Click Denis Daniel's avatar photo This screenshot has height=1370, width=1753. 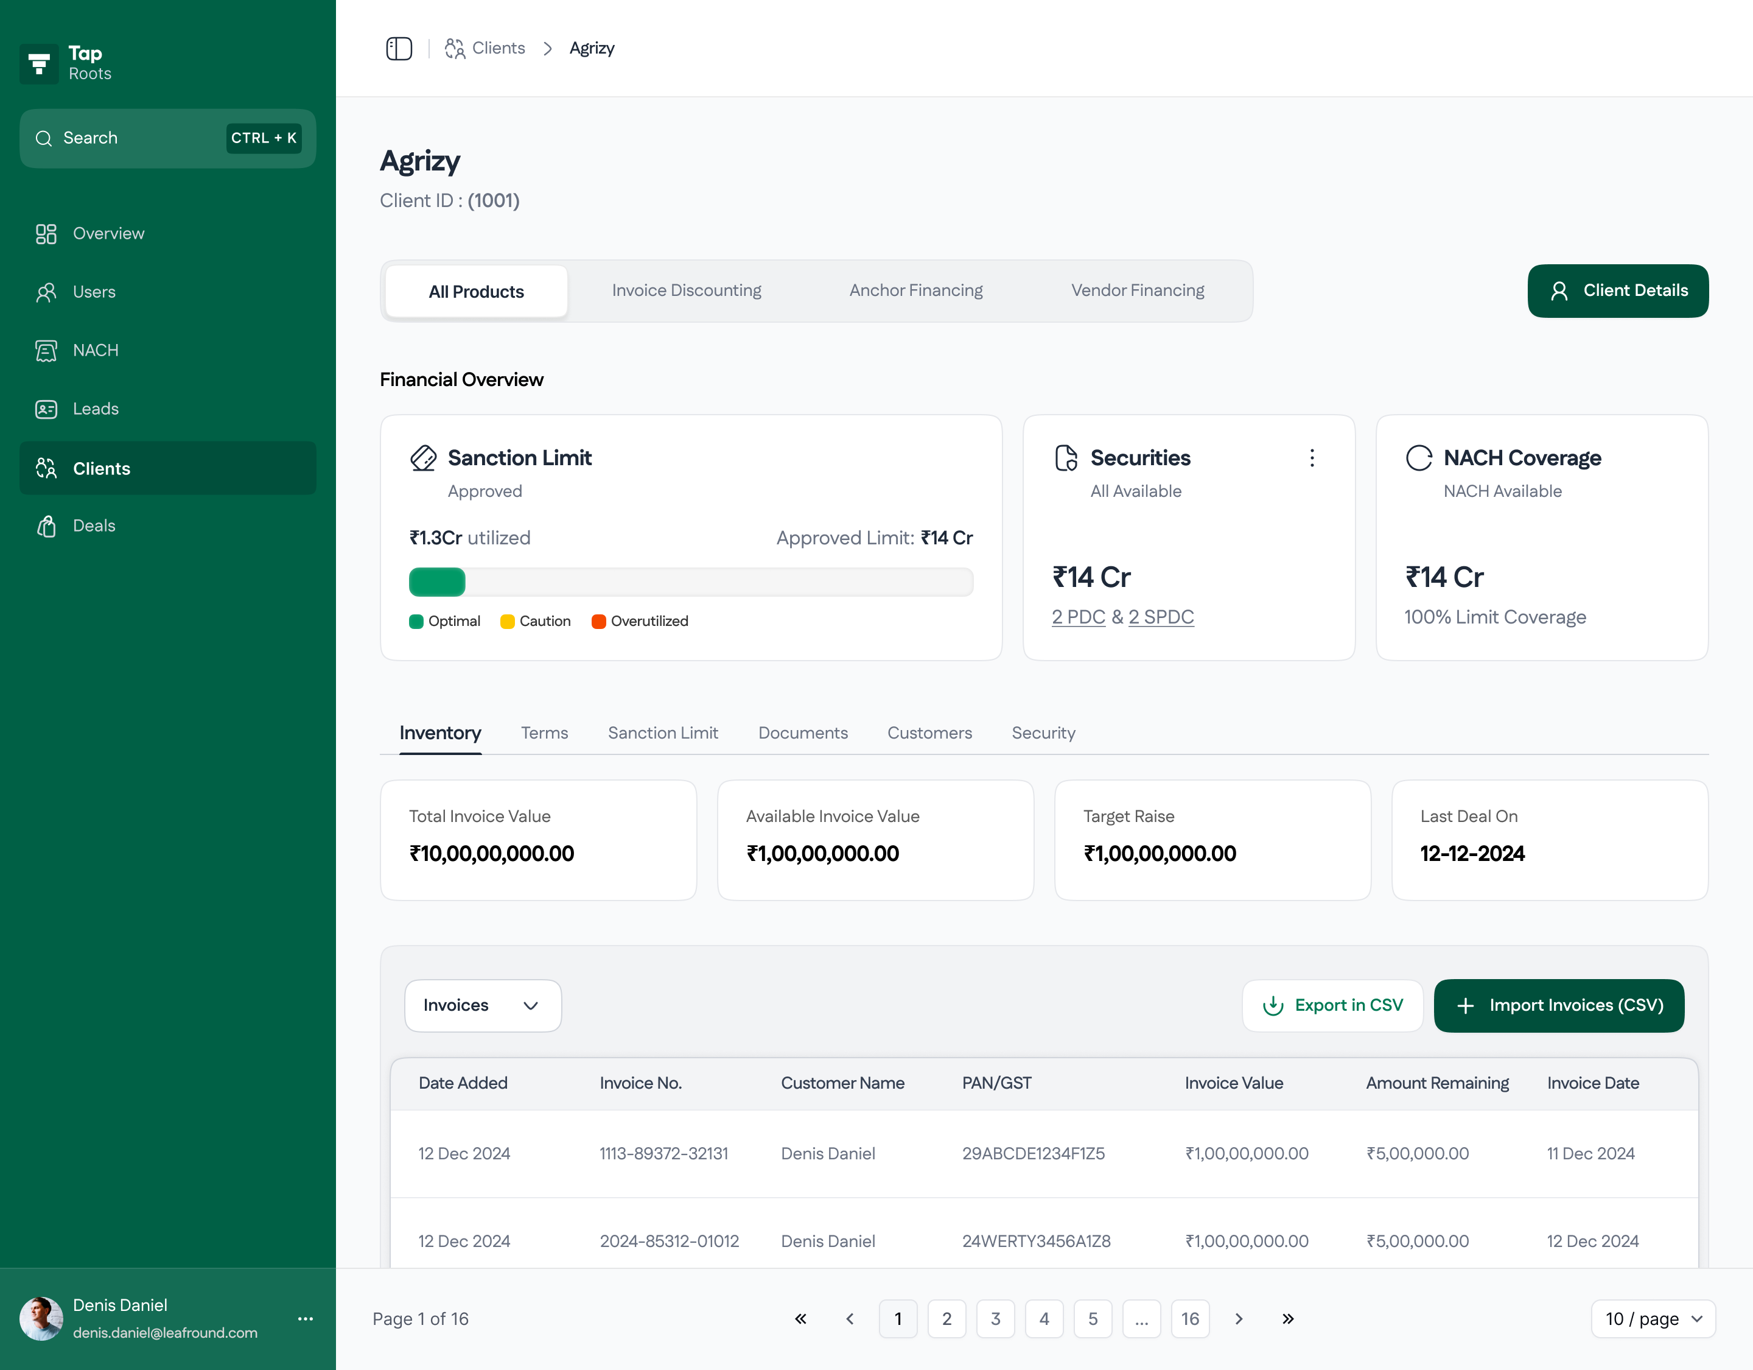point(41,1319)
